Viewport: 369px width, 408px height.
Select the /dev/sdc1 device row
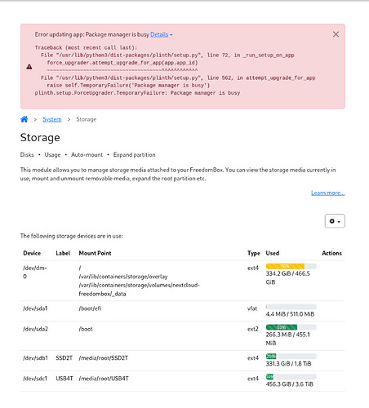pyautogui.click(x=183, y=381)
